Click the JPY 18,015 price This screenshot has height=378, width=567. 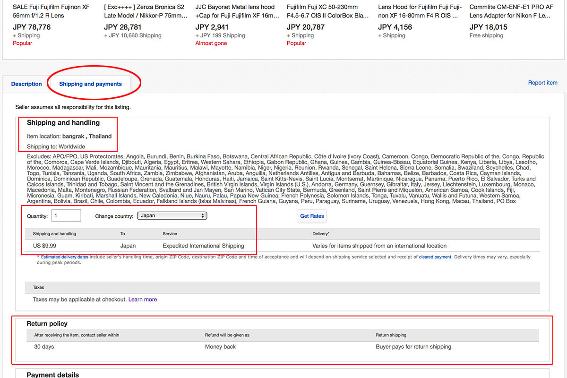point(488,27)
